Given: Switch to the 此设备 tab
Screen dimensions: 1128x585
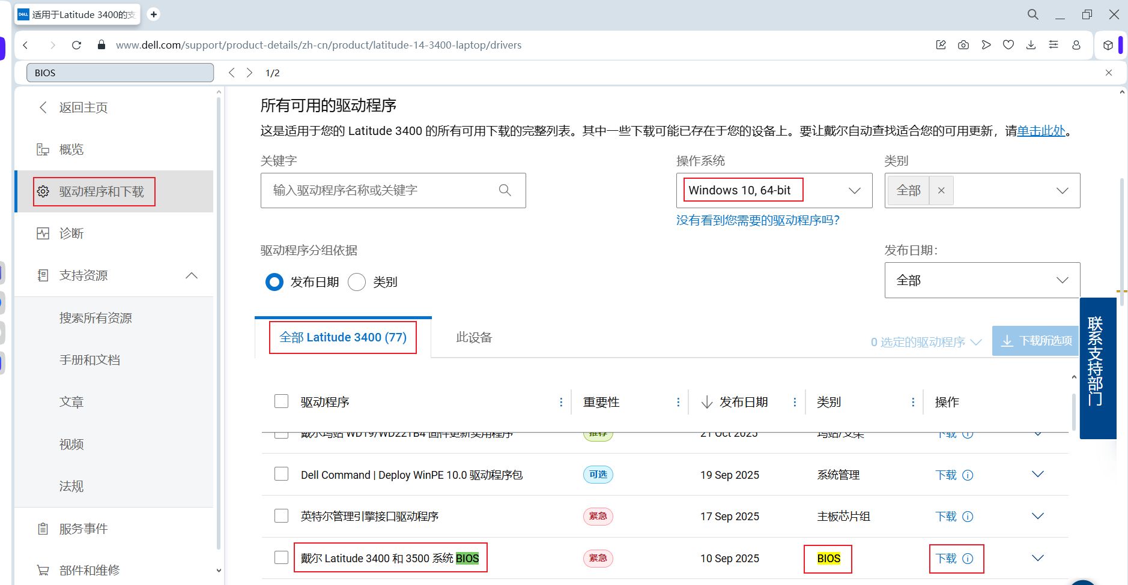Looking at the screenshot, I should click(474, 337).
